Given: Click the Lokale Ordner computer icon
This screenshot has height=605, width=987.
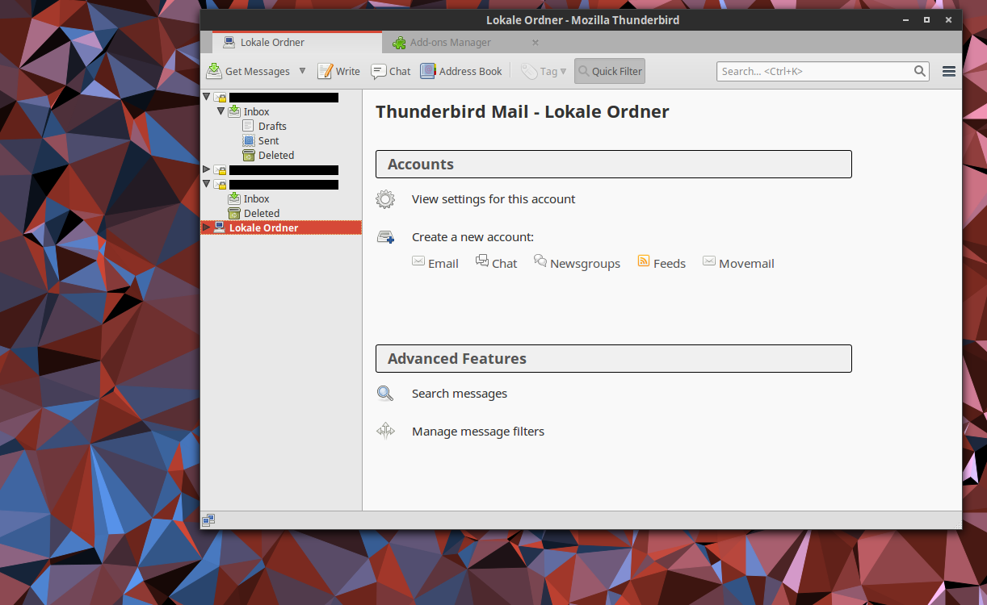Looking at the screenshot, I should [219, 227].
